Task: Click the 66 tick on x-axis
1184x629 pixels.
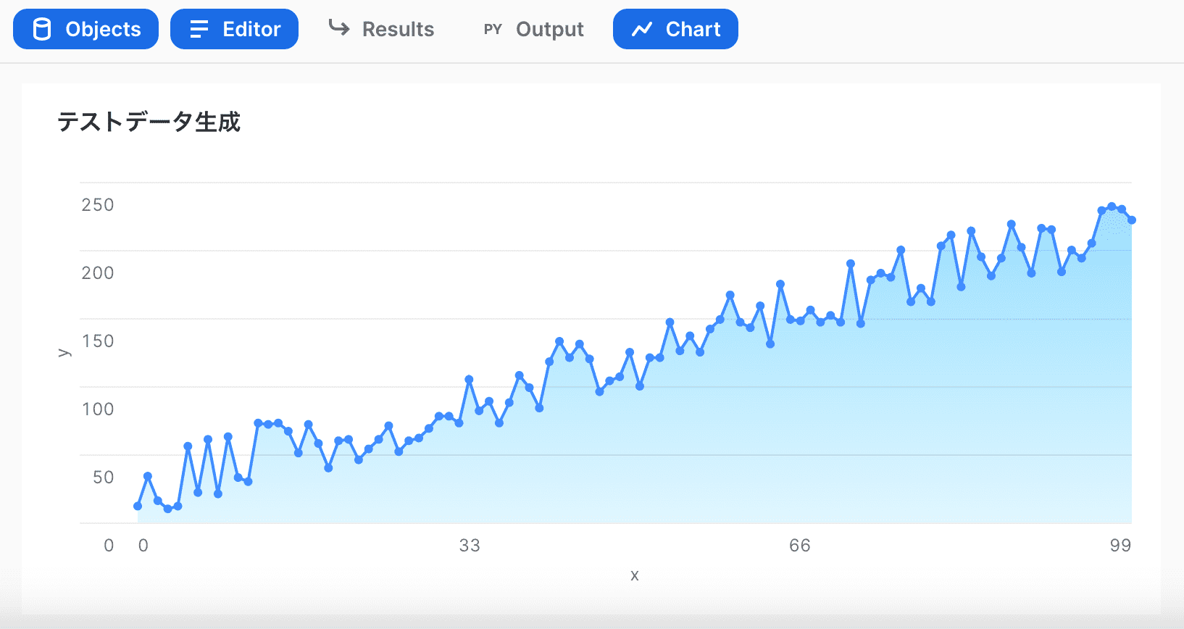Action: tap(799, 546)
